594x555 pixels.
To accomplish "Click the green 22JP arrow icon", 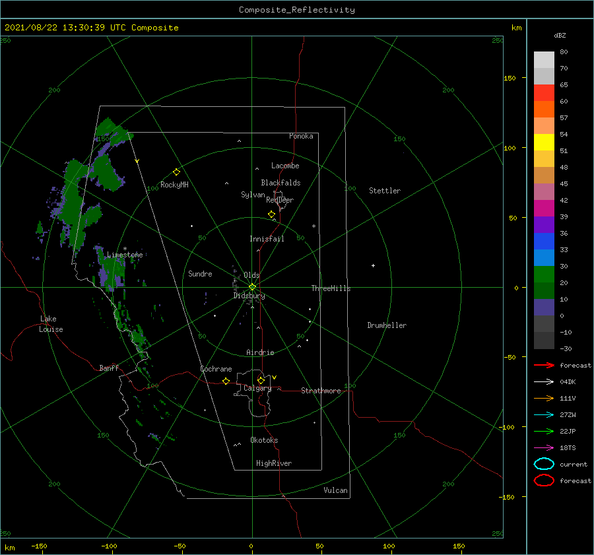I will [x=544, y=431].
